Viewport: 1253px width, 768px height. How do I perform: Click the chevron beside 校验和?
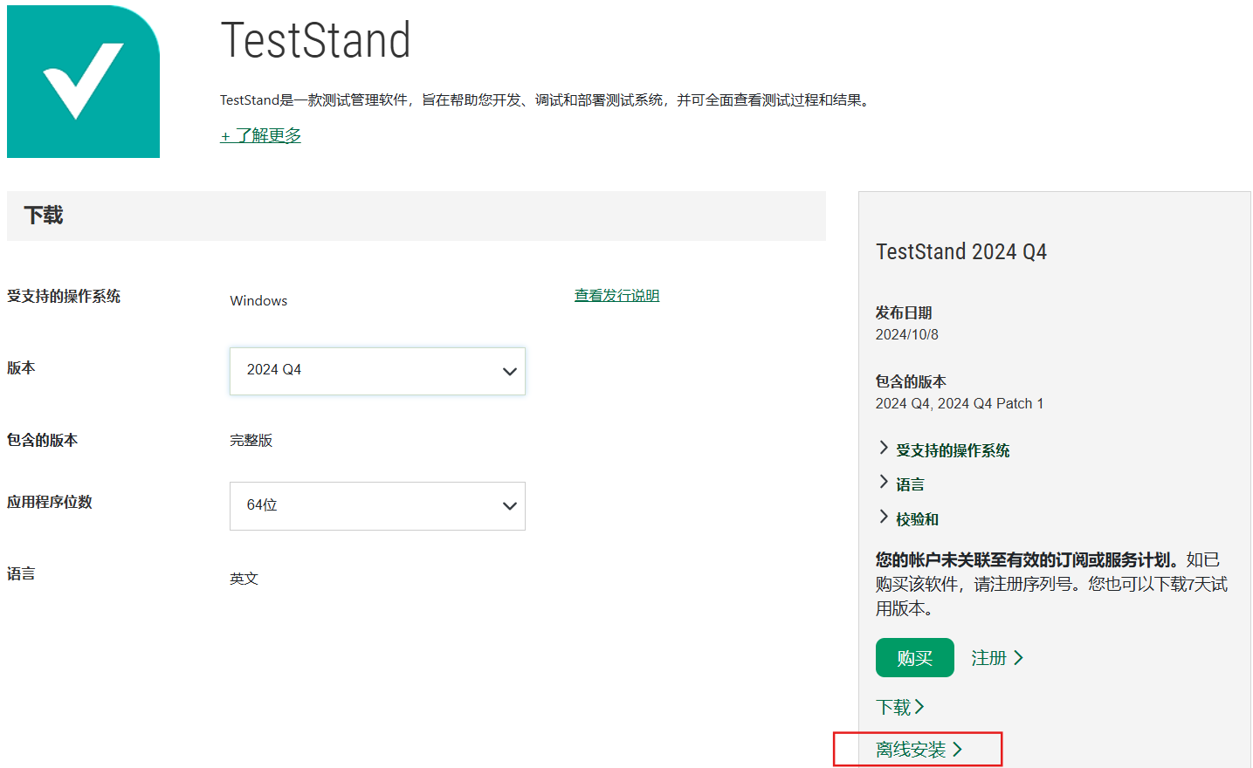click(x=884, y=517)
